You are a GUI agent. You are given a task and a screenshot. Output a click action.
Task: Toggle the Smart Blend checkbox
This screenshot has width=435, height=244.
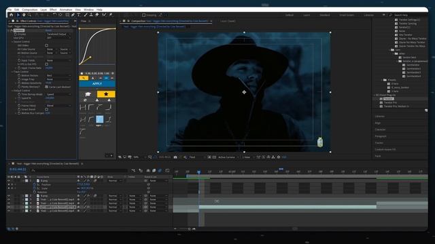pyautogui.click(x=47, y=109)
